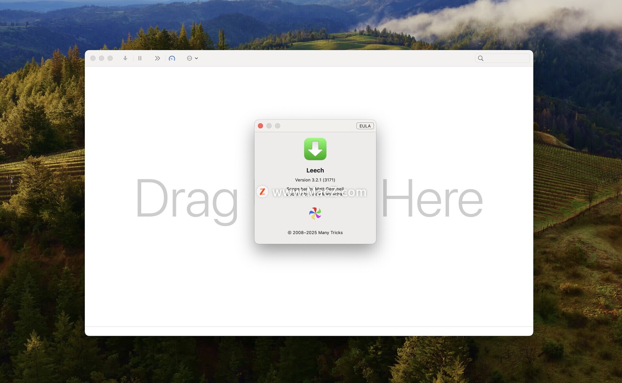Viewport: 622px width, 383px height.
Task: Click the main window close button
Action: [x=93, y=58]
